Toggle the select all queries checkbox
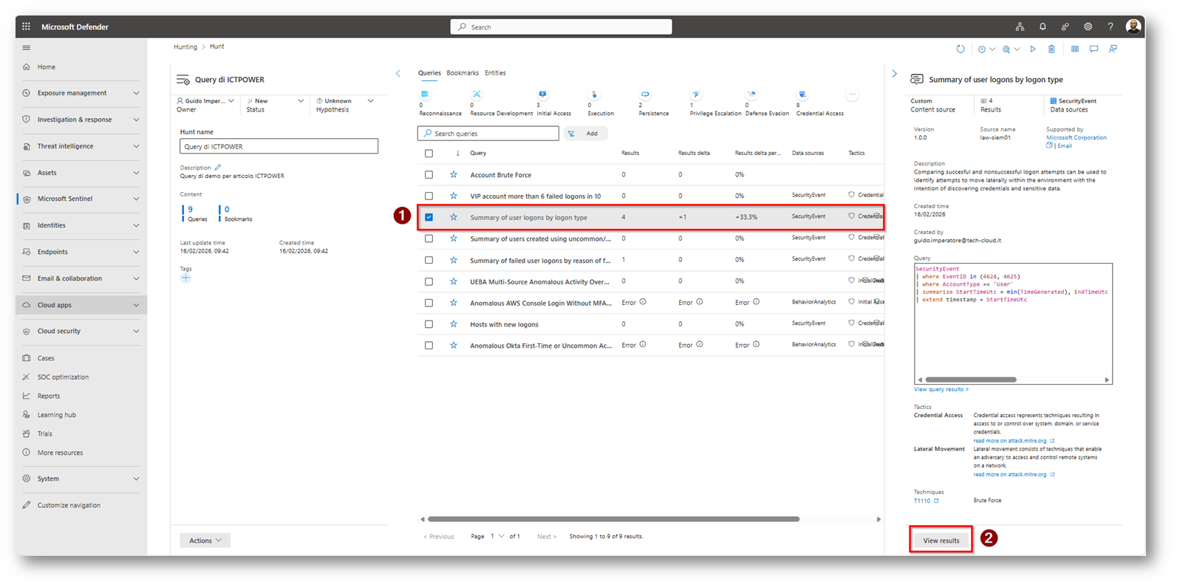 (x=429, y=154)
